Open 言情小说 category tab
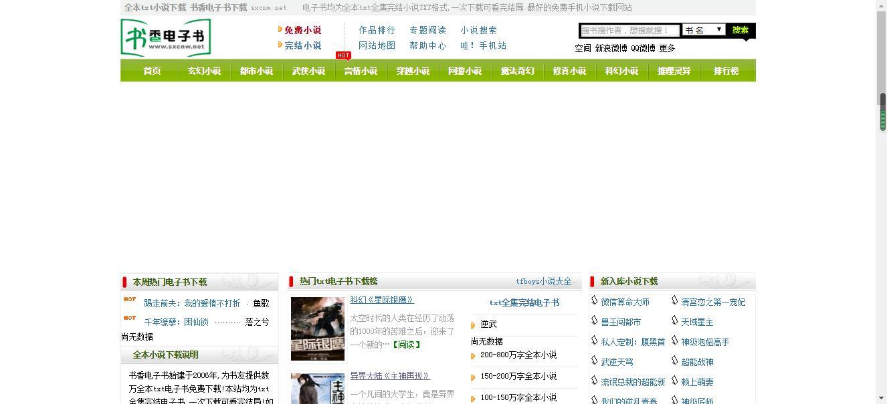Image resolution: width=887 pixels, height=404 pixels. (x=361, y=71)
